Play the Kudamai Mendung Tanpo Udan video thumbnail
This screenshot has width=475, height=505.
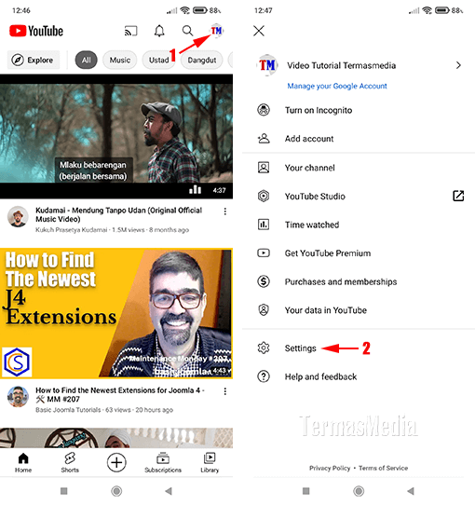pyautogui.click(x=116, y=136)
